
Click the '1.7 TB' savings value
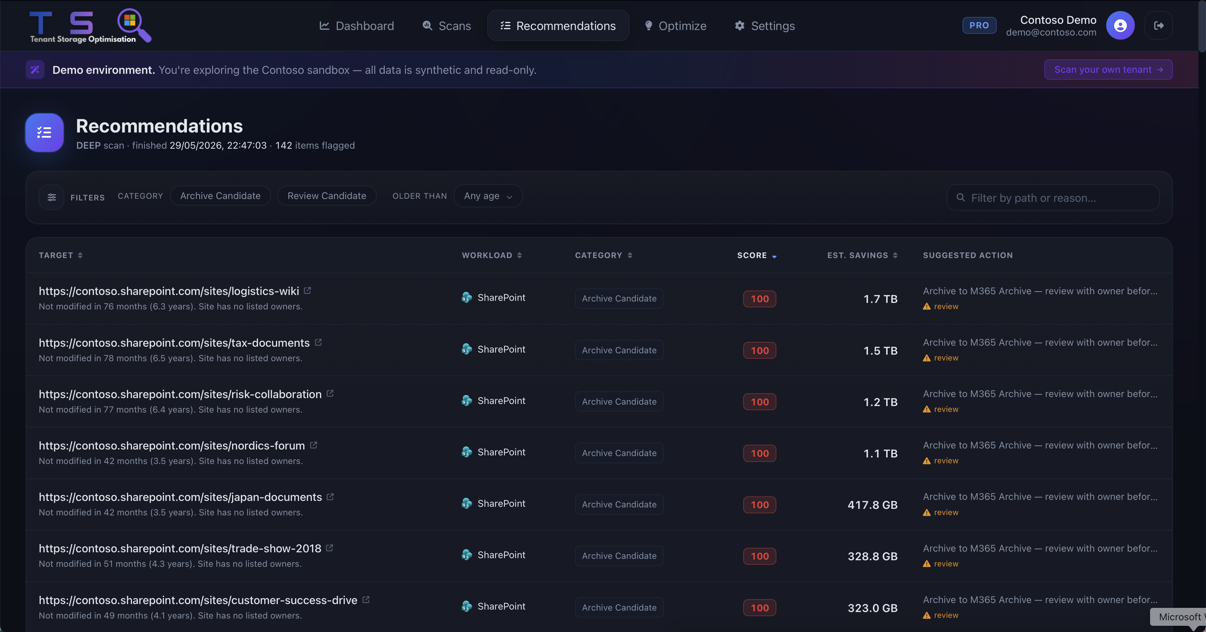coord(880,299)
